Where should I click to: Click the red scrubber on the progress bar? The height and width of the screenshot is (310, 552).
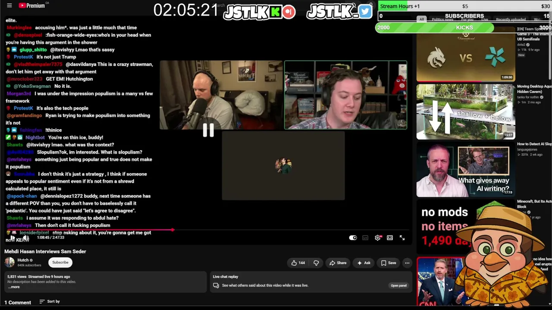click(172, 230)
